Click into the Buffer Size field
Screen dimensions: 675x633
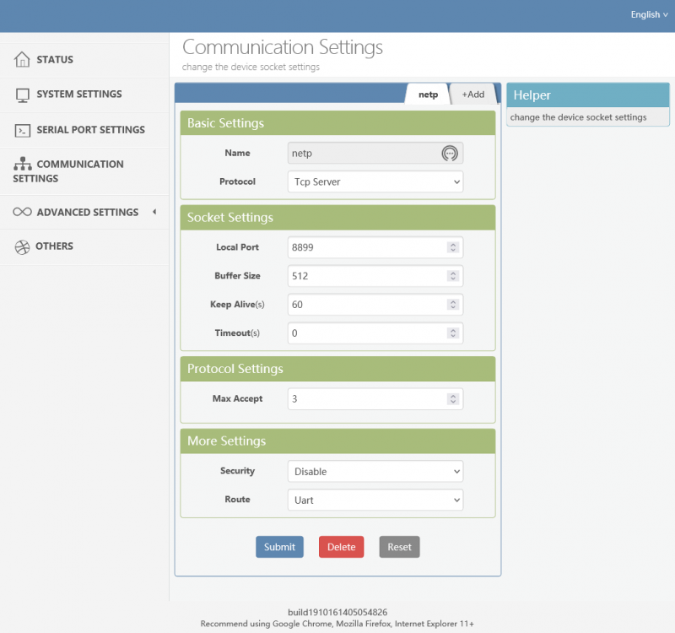point(366,276)
